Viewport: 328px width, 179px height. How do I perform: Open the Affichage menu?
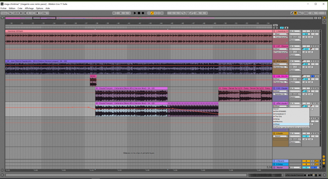pos(29,8)
